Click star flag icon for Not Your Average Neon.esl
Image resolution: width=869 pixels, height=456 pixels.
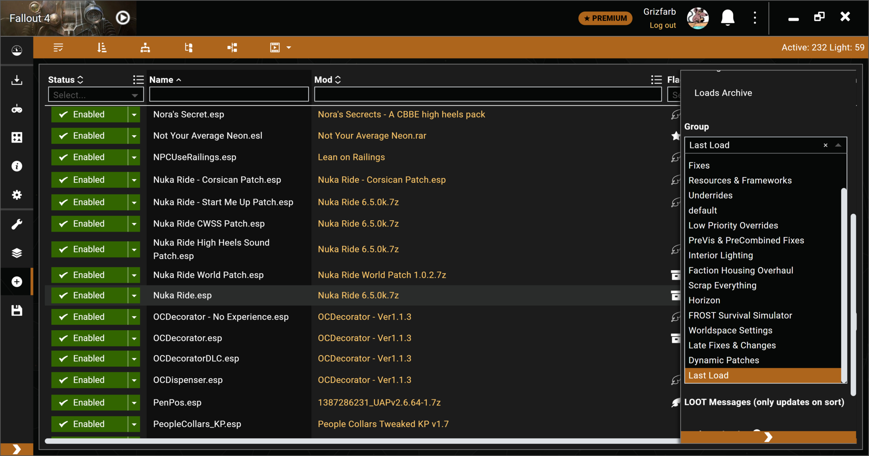pos(675,136)
